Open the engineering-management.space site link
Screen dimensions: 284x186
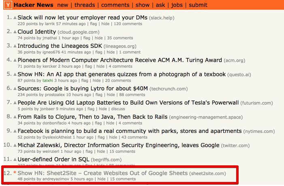click(x=206, y=117)
